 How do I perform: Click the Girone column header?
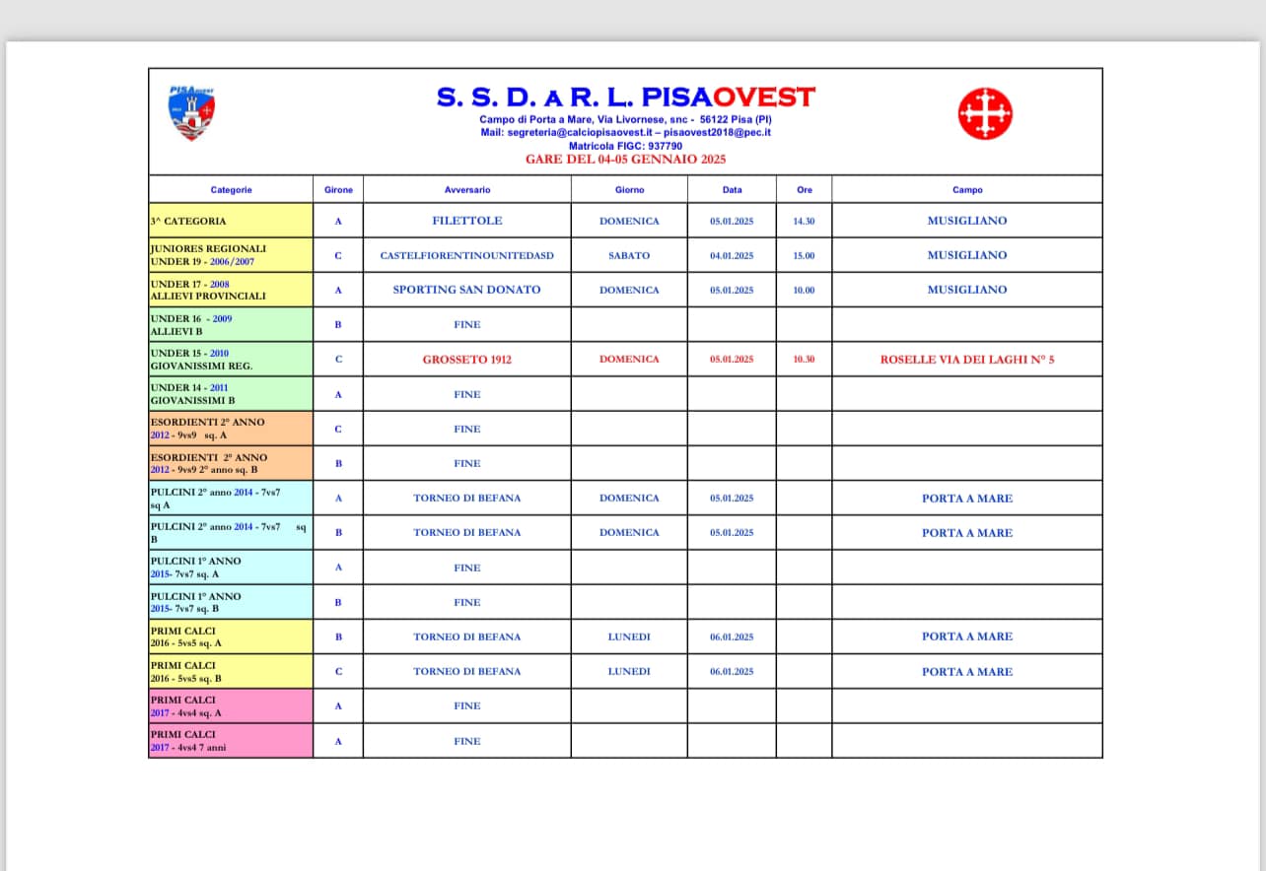coord(338,189)
